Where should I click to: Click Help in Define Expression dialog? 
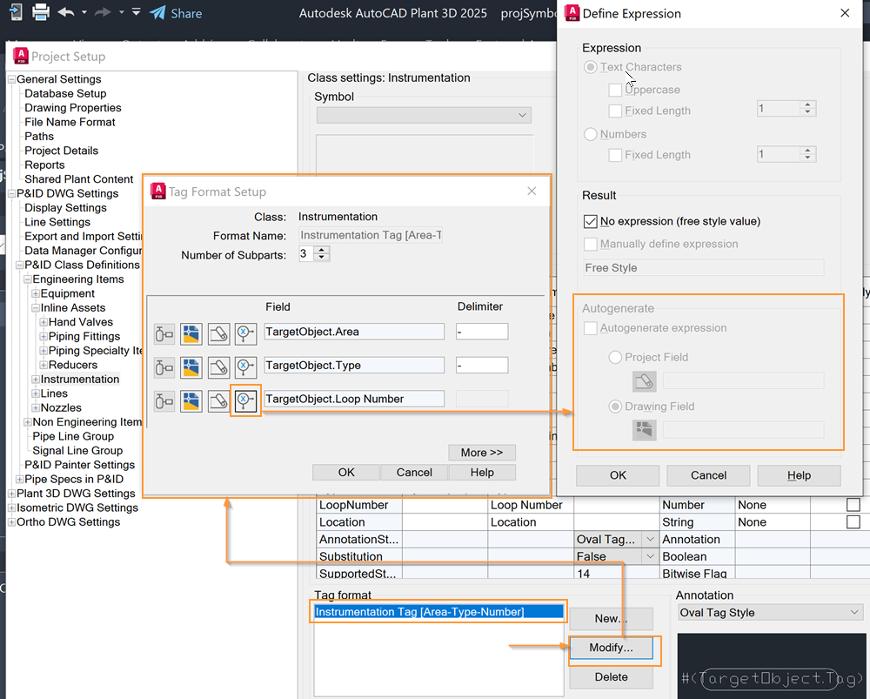[x=799, y=475]
